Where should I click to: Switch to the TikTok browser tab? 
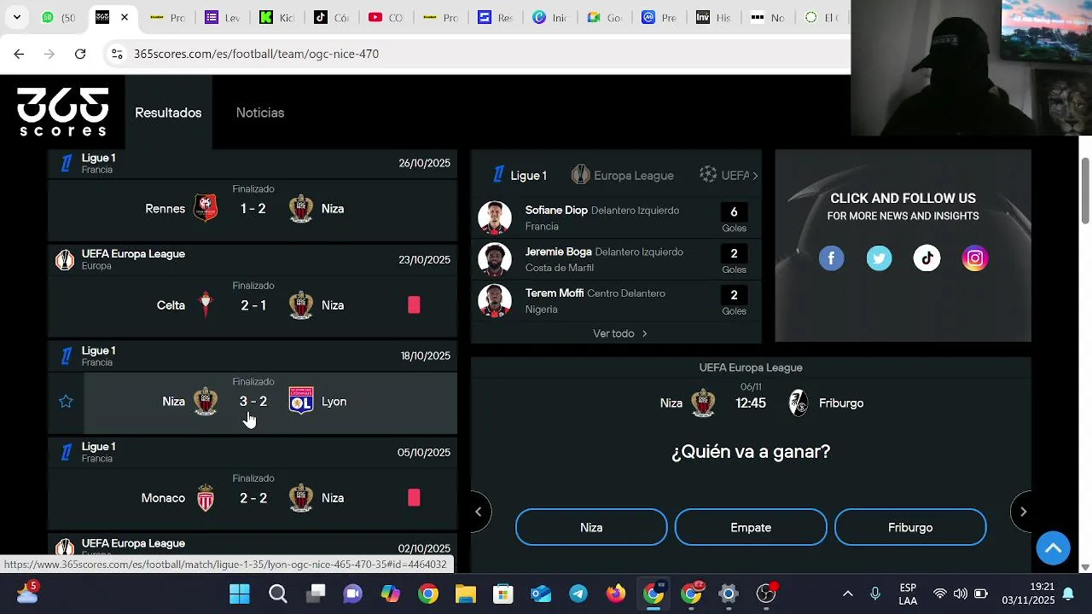click(331, 17)
